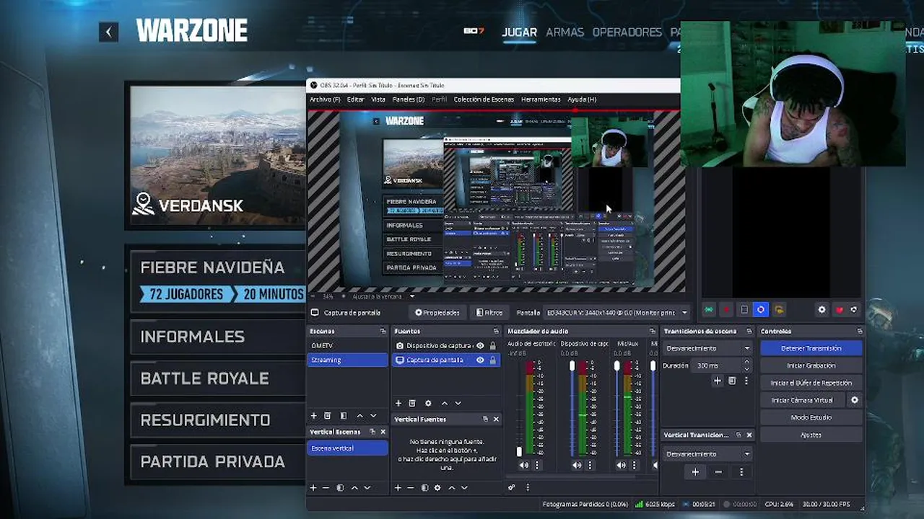Mute Audio del escritorio channel
Screen dimensions: 924x519
coord(524,466)
